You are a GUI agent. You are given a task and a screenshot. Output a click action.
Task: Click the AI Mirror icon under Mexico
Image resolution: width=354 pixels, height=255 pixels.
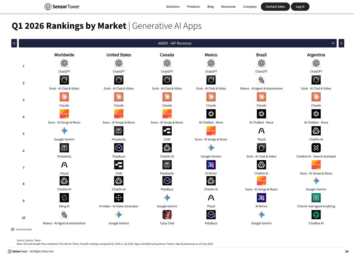click(211, 165)
